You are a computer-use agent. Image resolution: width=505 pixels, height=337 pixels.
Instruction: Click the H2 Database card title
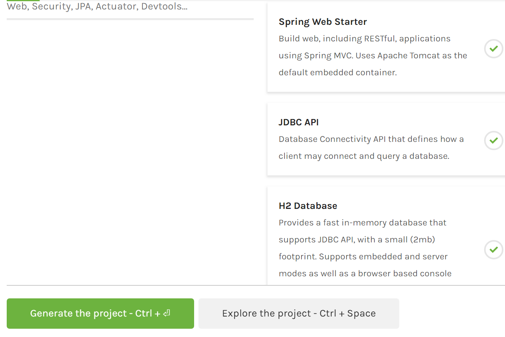[308, 206]
